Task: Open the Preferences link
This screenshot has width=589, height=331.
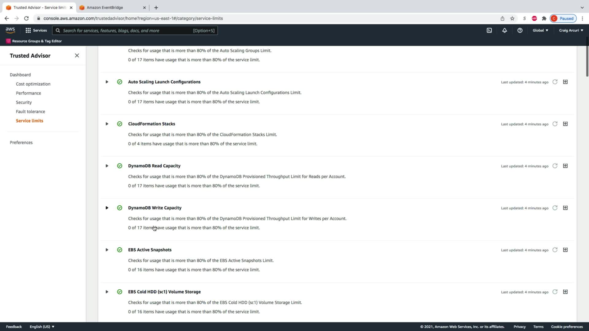Action: click(x=21, y=143)
